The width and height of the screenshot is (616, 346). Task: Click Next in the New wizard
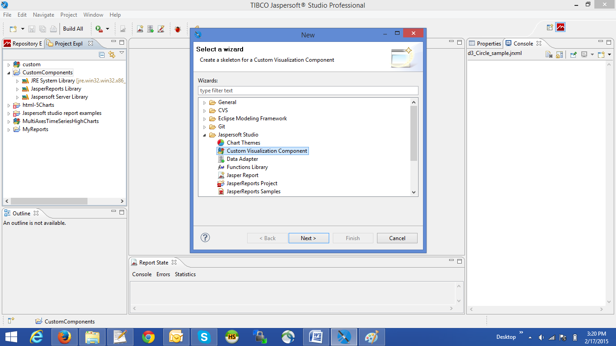[308, 238]
